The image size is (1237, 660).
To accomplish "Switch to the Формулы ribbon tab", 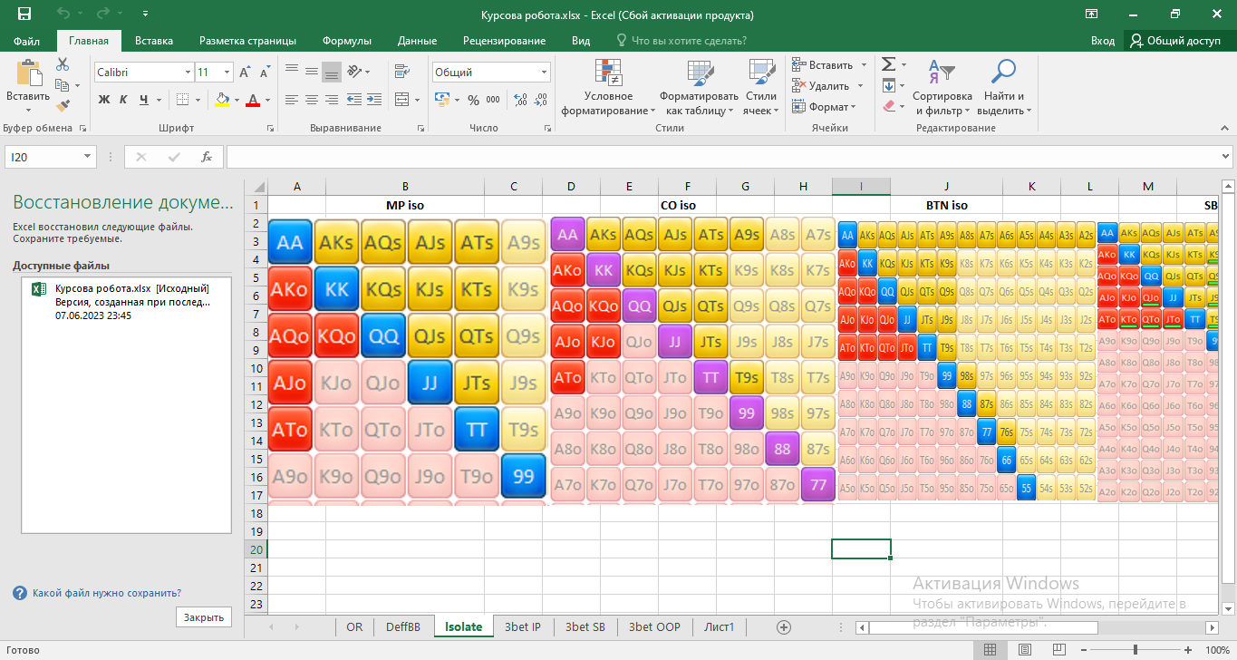I will coord(347,41).
